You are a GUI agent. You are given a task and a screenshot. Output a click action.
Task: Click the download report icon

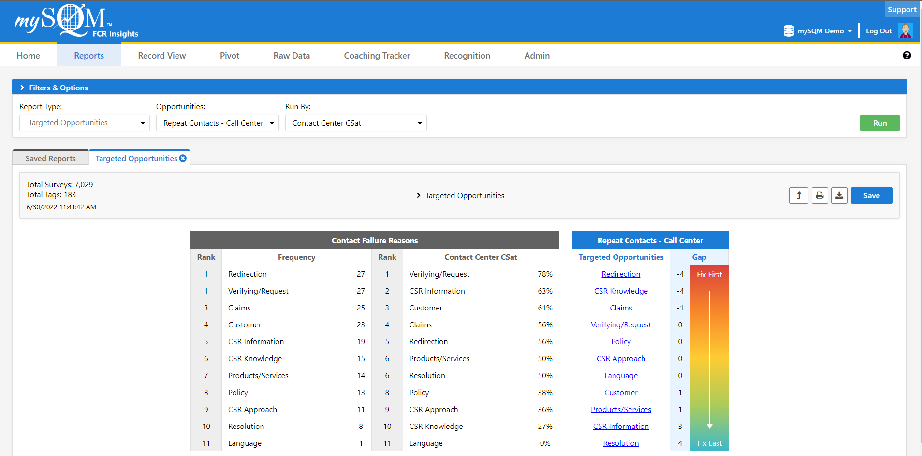pos(839,195)
